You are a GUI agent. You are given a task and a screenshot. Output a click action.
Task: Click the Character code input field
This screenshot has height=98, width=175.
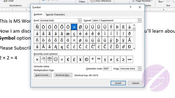pos(107,69)
